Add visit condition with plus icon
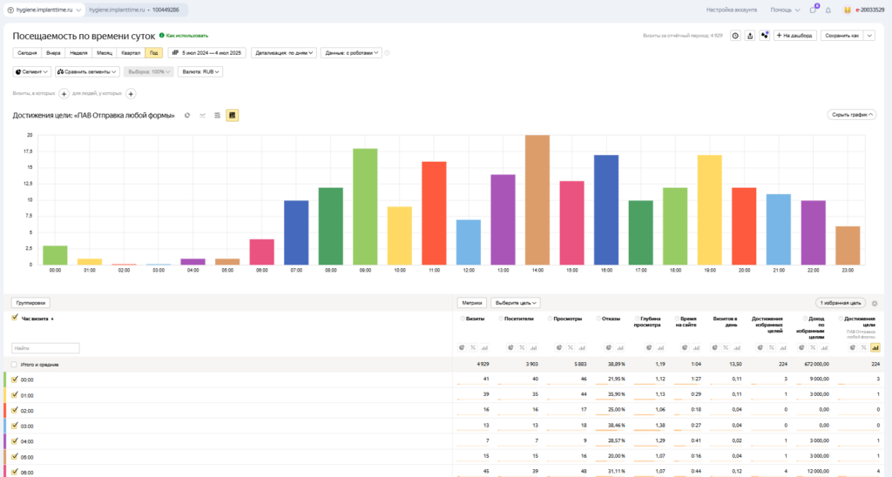Image resolution: width=892 pixels, height=477 pixels. tap(64, 93)
